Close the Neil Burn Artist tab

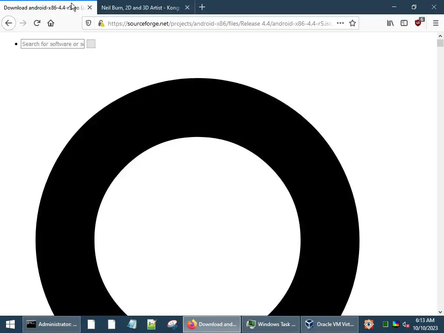tap(187, 8)
